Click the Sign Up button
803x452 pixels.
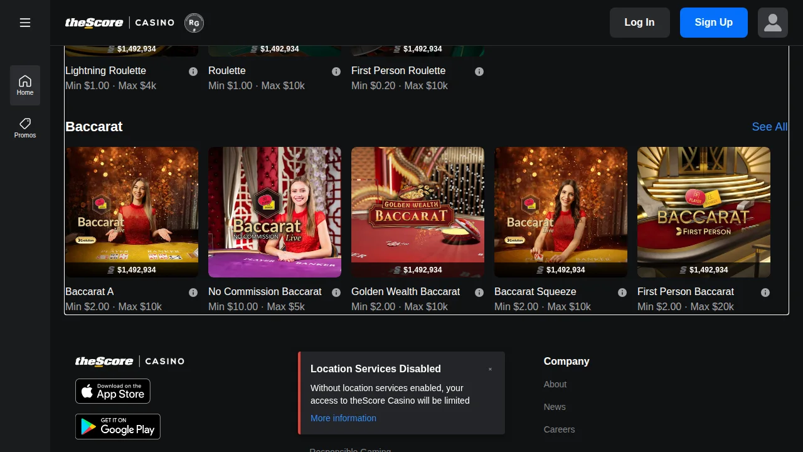click(714, 23)
